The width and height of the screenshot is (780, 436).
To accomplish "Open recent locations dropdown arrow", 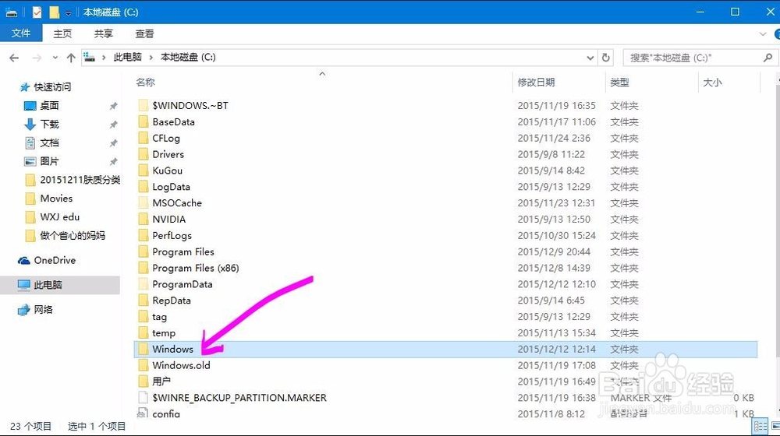I will click(x=55, y=58).
